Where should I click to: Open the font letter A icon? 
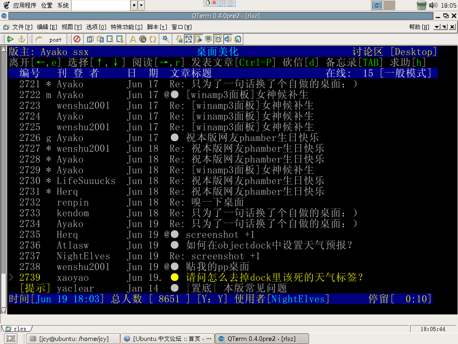(133, 39)
